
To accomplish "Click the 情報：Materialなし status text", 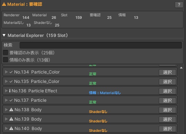I will [105, 93].
